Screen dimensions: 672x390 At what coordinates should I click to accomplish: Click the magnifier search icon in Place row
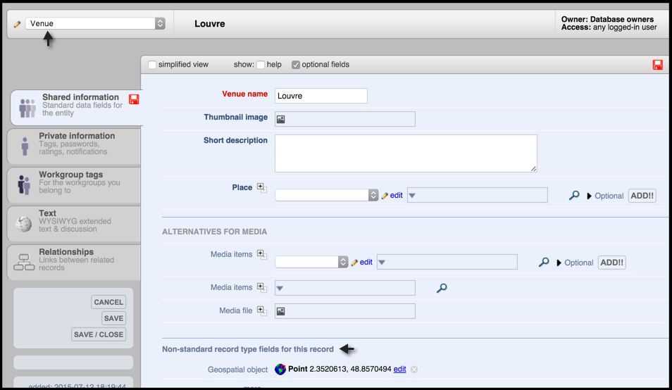(x=574, y=196)
